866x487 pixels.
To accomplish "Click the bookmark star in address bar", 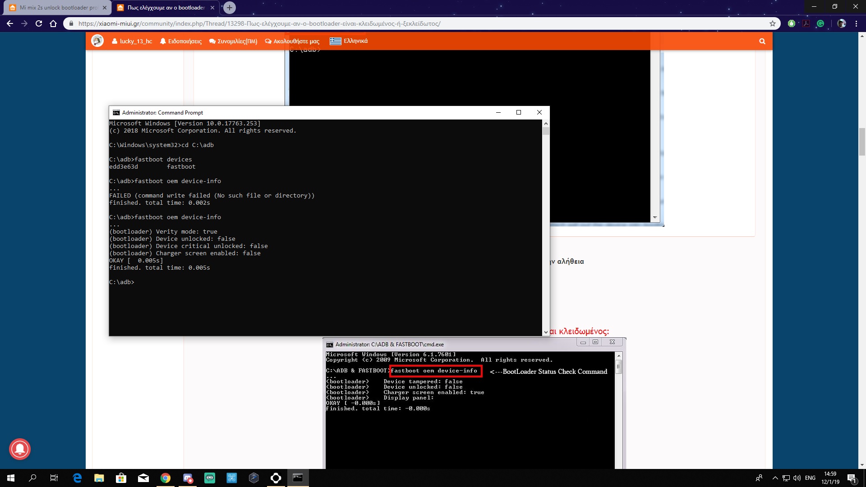I will tap(773, 23).
